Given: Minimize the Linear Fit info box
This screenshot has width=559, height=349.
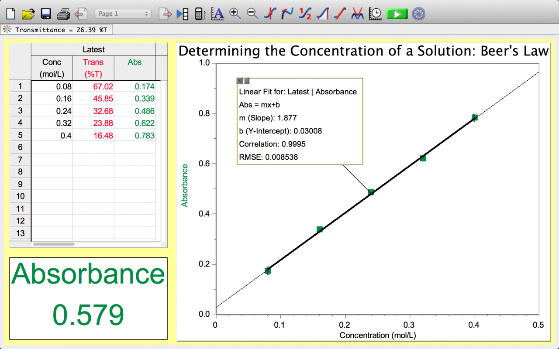Looking at the screenshot, I should 247,81.
